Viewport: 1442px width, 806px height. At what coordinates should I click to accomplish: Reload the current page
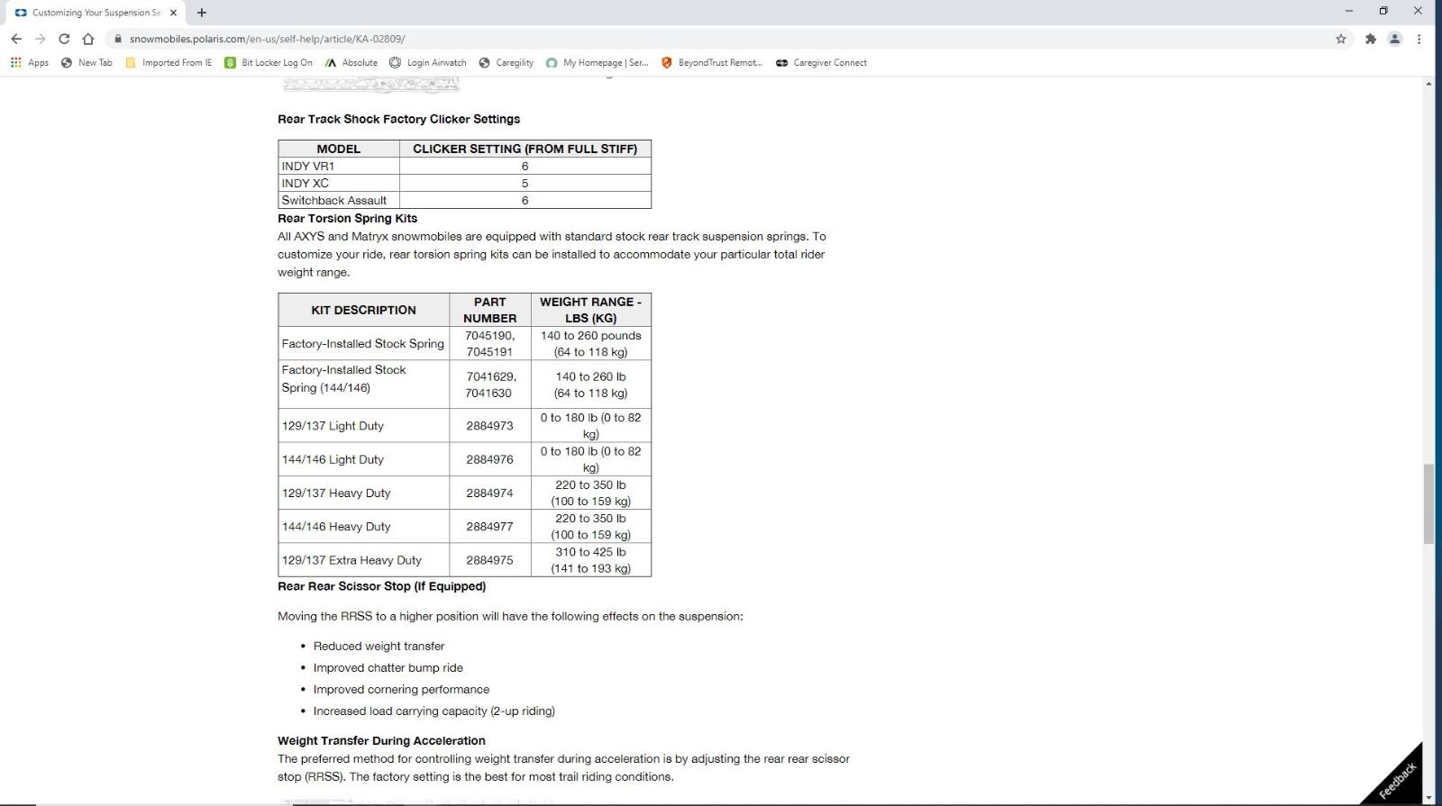(64, 39)
